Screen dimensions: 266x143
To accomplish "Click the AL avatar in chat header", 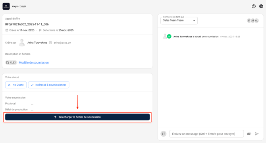I will point(256,21).
